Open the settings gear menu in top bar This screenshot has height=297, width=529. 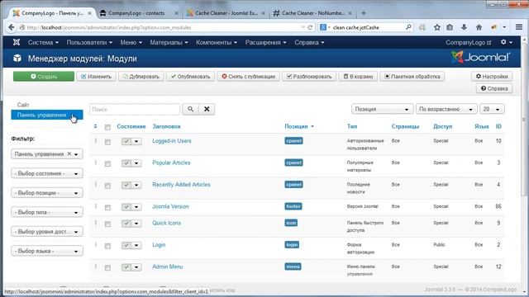click(x=506, y=42)
